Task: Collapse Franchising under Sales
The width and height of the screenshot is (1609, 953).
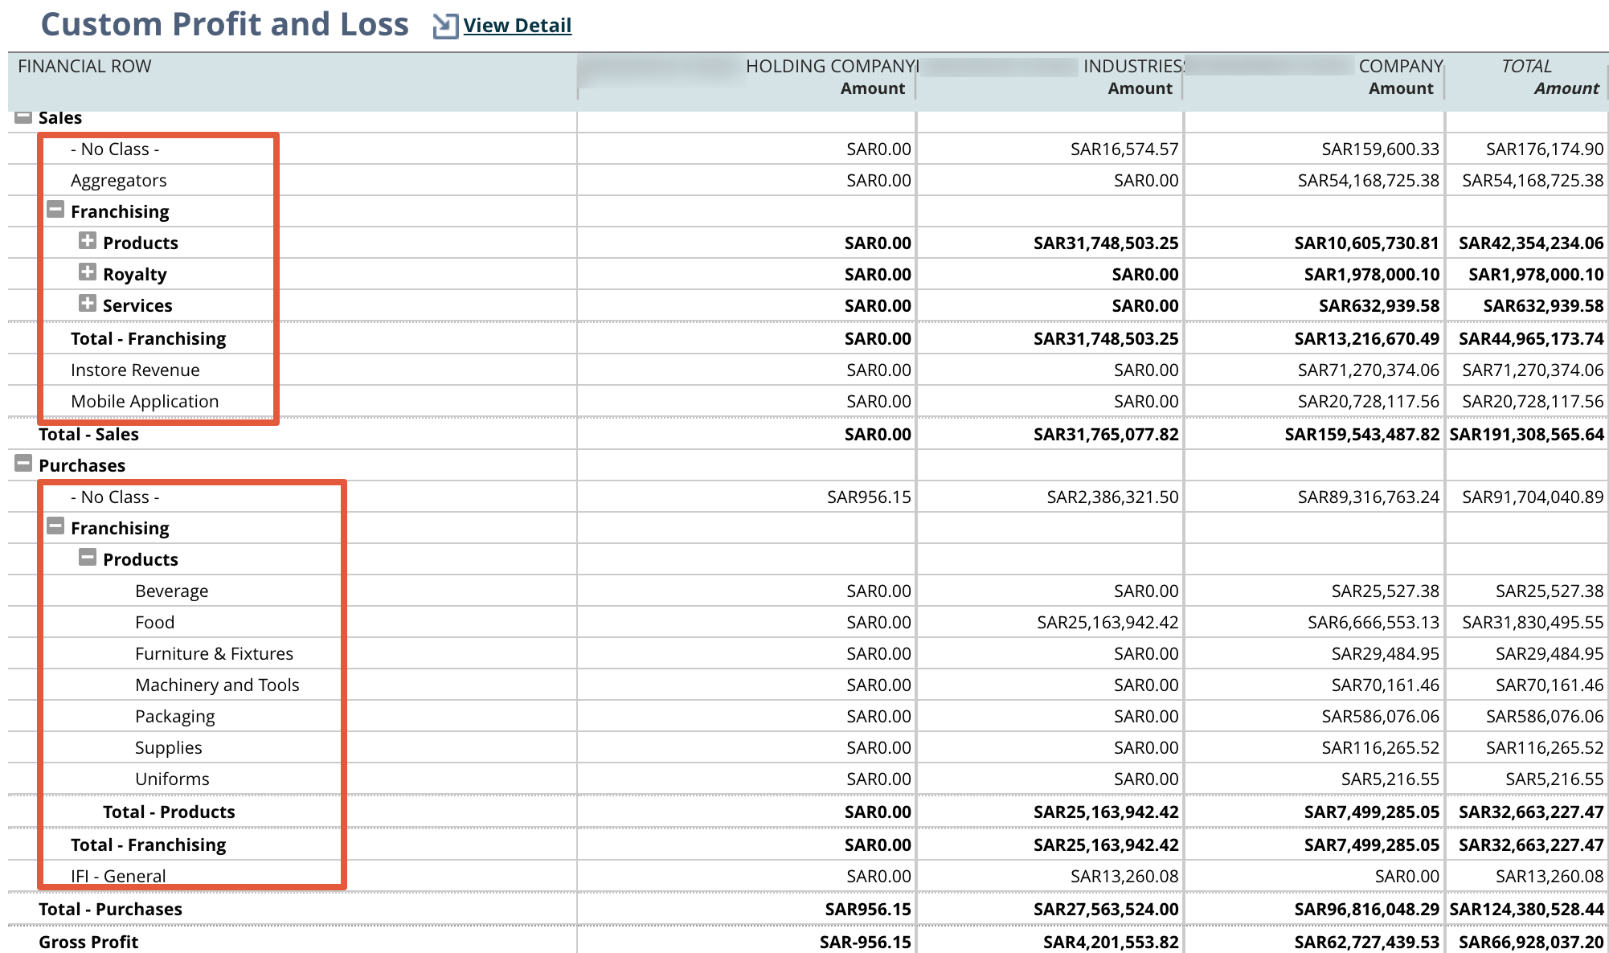Action: [55, 211]
